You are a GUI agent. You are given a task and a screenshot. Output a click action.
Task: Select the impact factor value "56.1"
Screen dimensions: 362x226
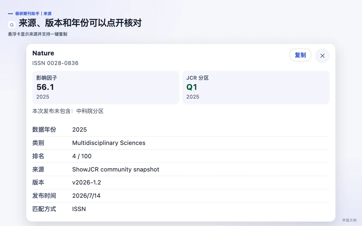(45, 87)
